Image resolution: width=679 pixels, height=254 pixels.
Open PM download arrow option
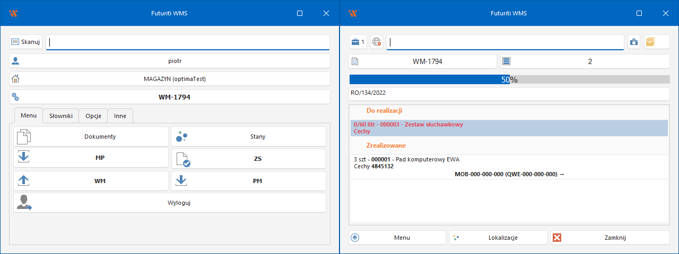pyautogui.click(x=248, y=181)
